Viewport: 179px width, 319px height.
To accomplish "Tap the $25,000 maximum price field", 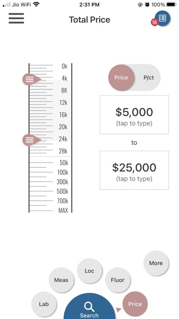I will pyautogui.click(x=134, y=170).
